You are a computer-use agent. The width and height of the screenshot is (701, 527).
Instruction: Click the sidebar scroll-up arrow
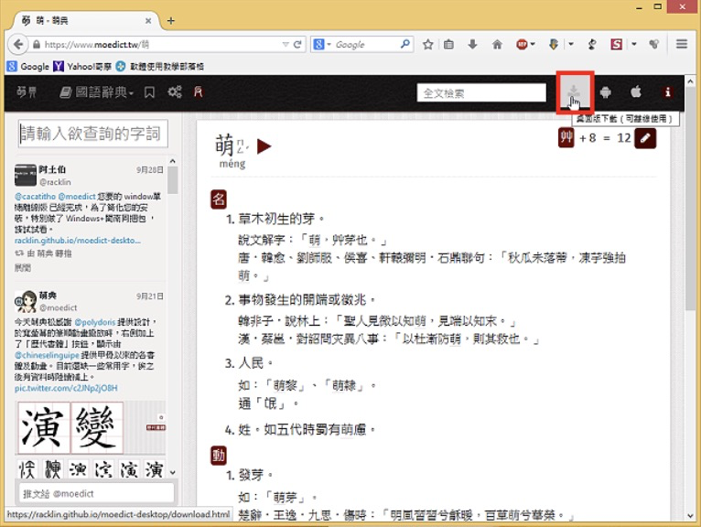[x=173, y=161]
